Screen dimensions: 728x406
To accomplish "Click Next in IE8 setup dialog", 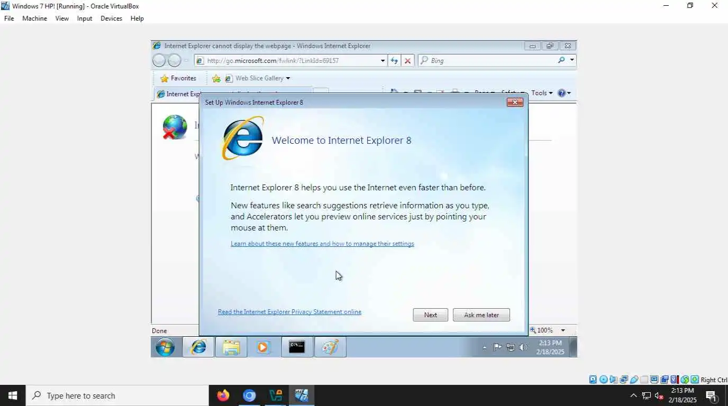I will coord(431,315).
